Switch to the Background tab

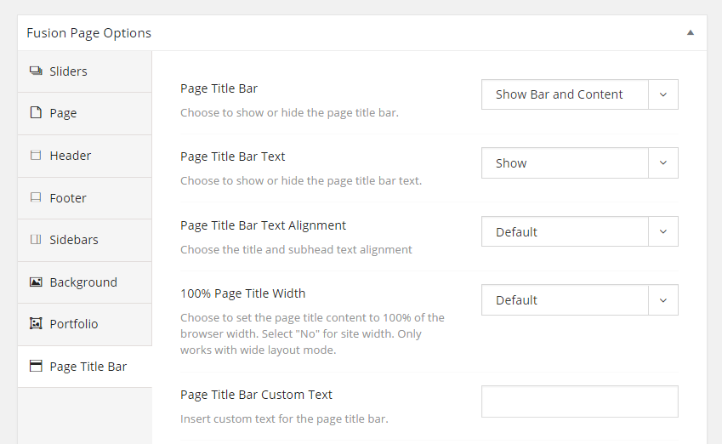click(x=85, y=282)
